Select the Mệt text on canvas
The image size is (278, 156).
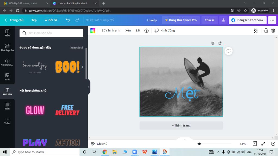(x=183, y=93)
